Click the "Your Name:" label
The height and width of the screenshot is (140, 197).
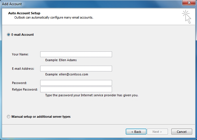pyautogui.click(x=20, y=54)
